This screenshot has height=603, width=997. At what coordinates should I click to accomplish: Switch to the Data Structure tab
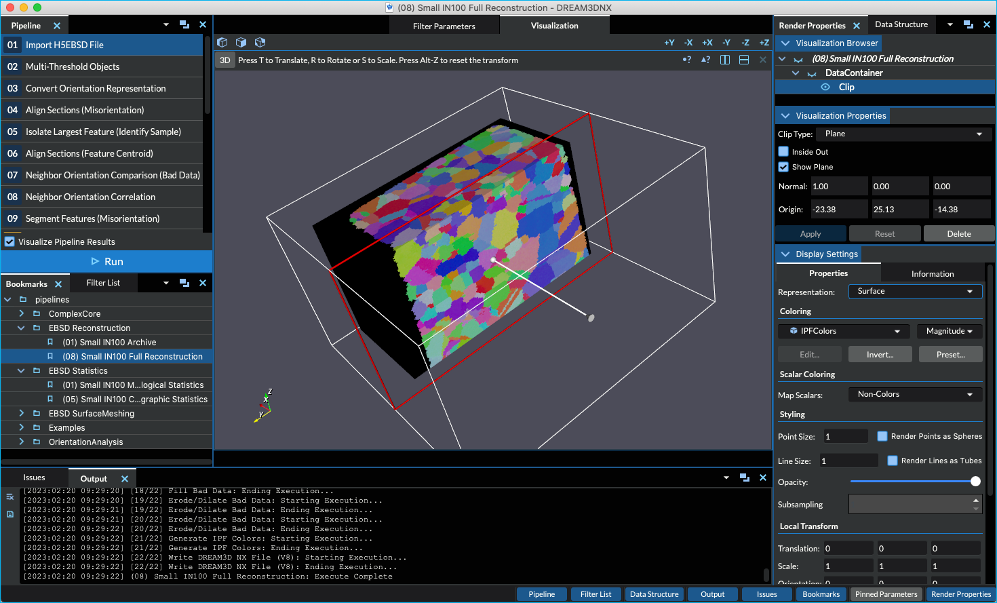pos(901,24)
